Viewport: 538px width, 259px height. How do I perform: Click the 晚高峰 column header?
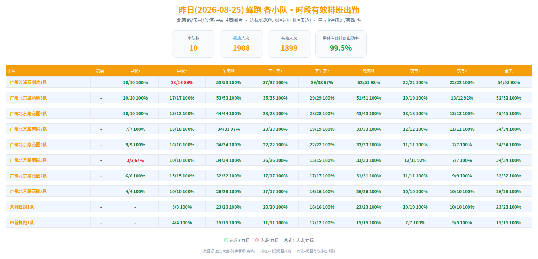click(x=369, y=71)
